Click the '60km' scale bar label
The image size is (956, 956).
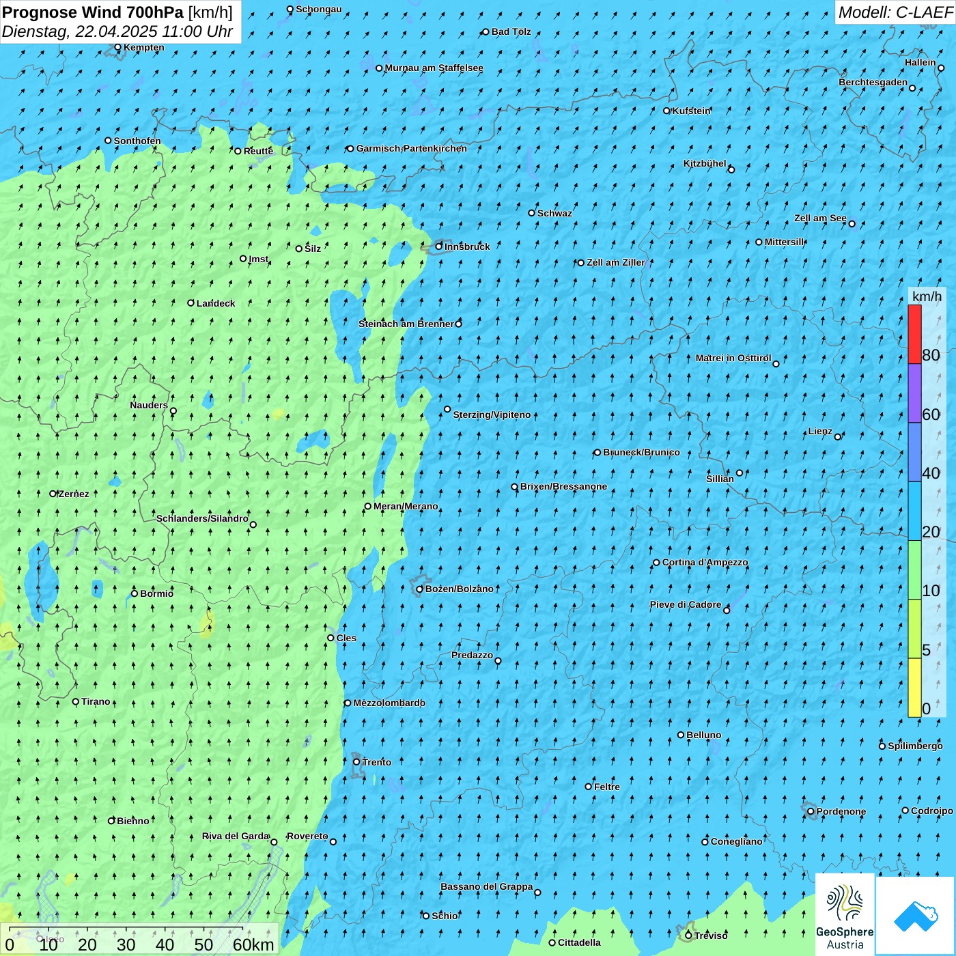[253, 944]
